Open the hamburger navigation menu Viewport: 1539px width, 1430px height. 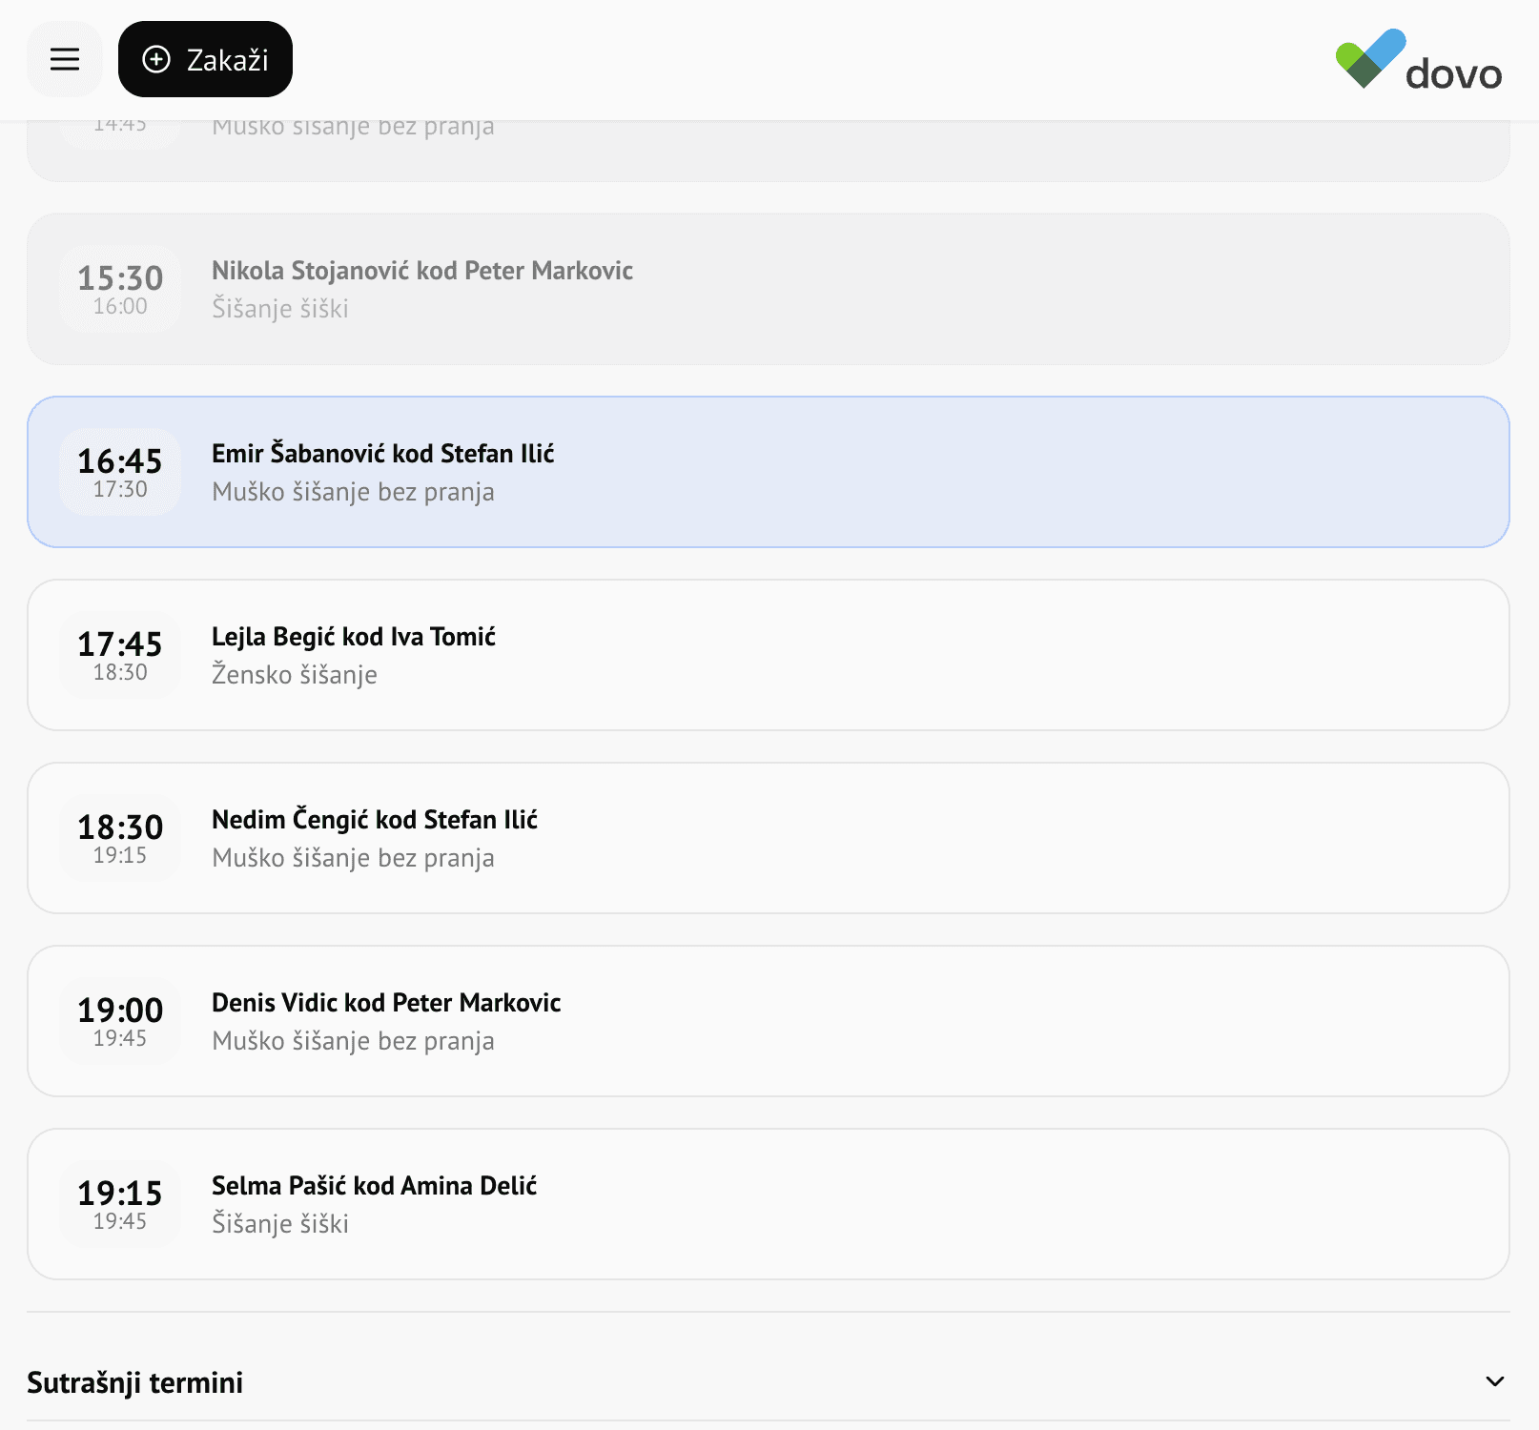pyautogui.click(x=64, y=59)
